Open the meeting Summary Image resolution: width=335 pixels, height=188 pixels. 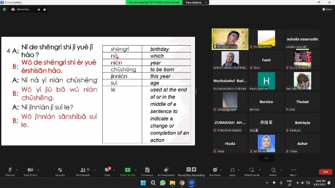coord(147,171)
